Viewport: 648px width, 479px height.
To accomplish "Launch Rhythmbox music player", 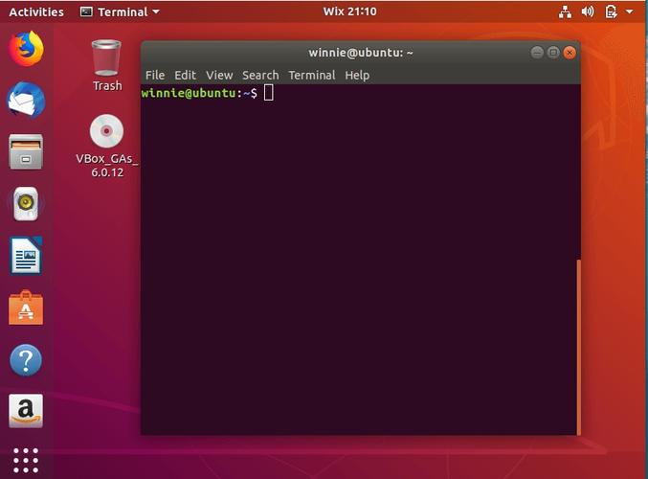I will (26, 203).
